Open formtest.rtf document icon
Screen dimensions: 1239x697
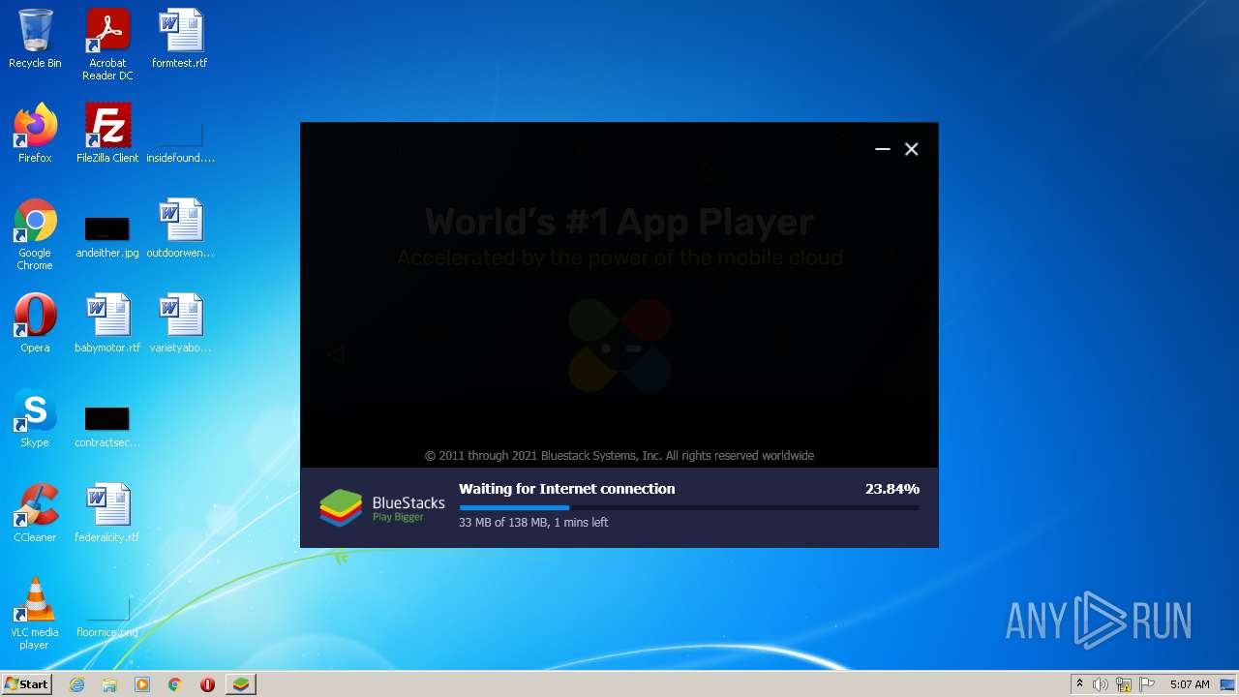(x=180, y=39)
